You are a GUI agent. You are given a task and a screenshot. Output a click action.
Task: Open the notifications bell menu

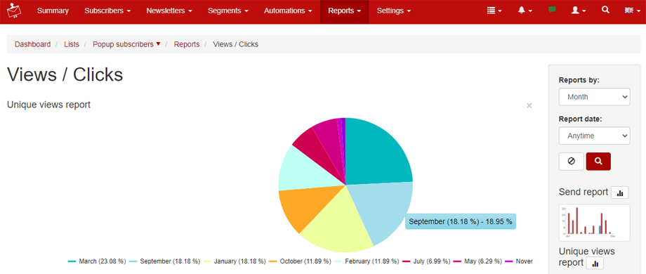pyautogui.click(x=525, y=11)
